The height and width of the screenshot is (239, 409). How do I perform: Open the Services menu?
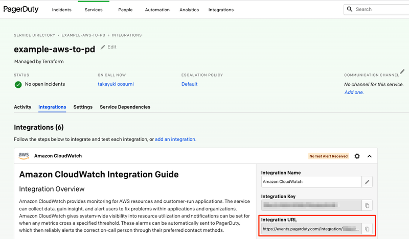(x=94, y=10)
